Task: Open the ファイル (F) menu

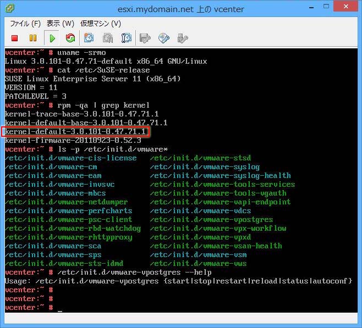Action: click(x=25, y=24)
